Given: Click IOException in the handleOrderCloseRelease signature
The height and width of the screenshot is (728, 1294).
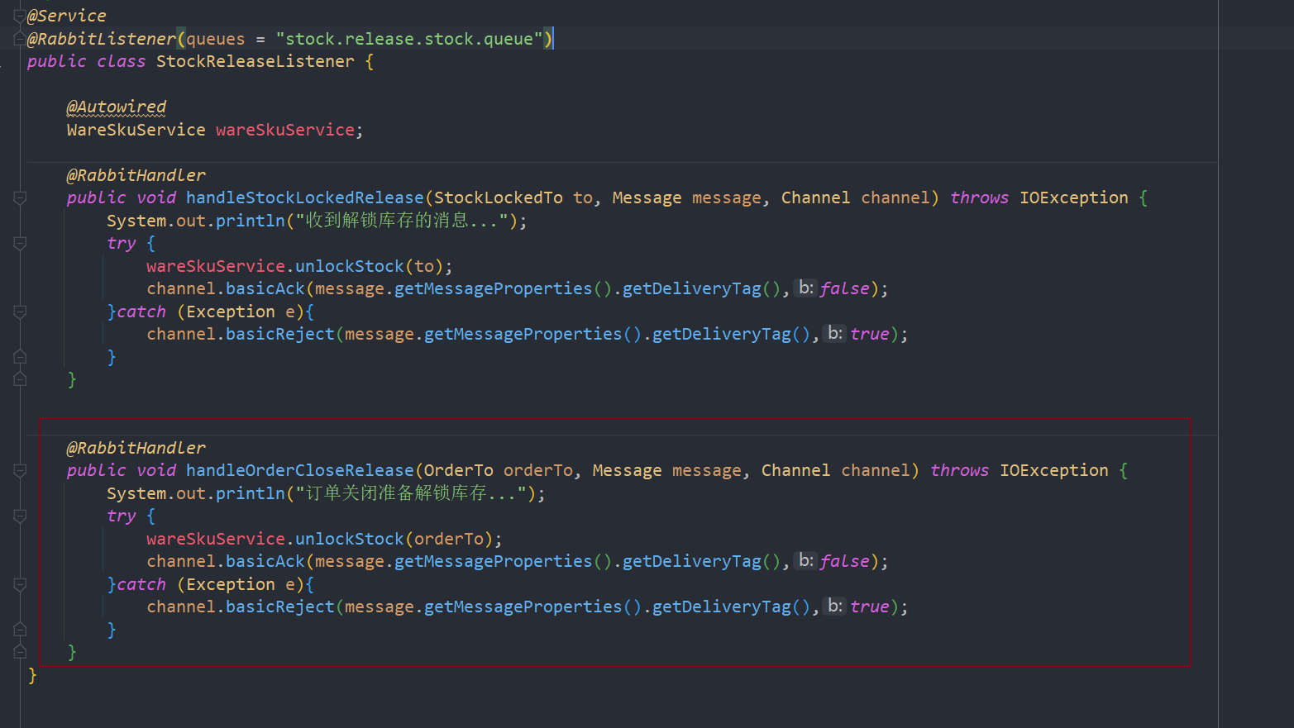Looking at the screenshot, I should (1053, 470).
